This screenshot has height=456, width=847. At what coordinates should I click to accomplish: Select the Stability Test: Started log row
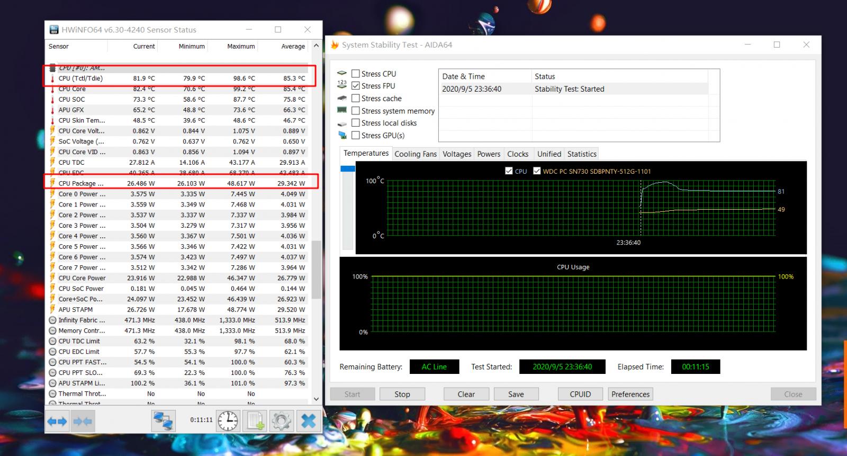click(574, 89)
